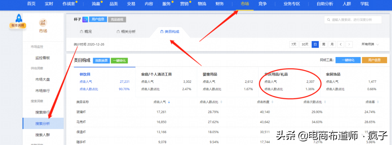Select the 7天 time range
The width and height of the screenshot is (392, 145).
(294, 44)
